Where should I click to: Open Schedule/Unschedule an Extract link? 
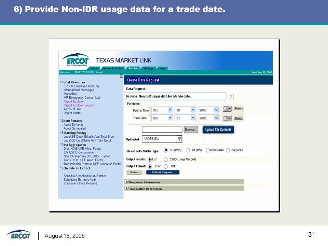85,176
